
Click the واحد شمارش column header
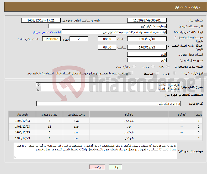point(76,115)
